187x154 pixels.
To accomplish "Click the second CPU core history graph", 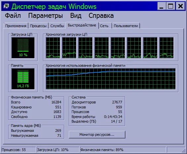I will [x=69, y=48].
